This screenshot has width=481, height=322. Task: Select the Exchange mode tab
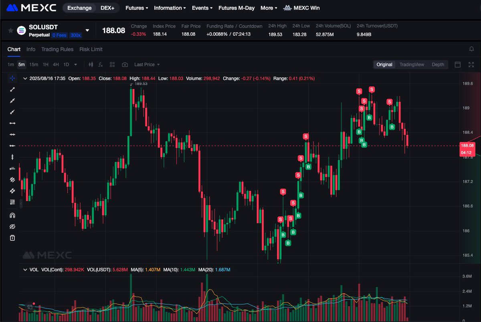79,8
